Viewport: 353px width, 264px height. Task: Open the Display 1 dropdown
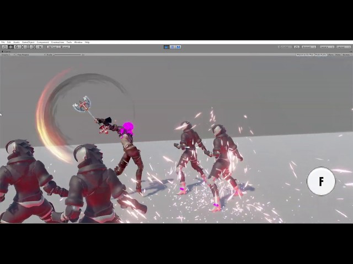click(8, 54)
